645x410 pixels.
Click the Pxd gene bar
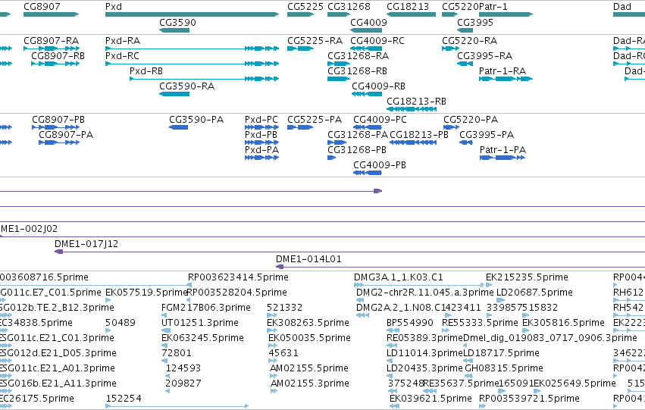coord(192,14)
